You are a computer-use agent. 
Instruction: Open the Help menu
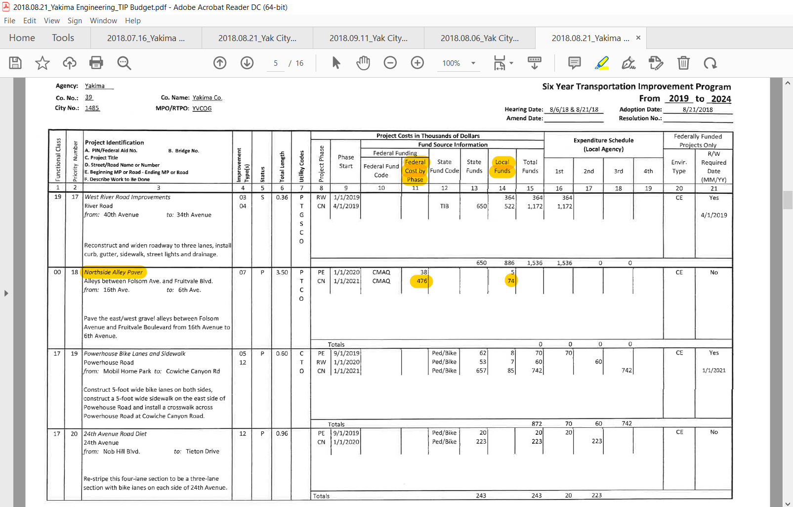point(133,21)
